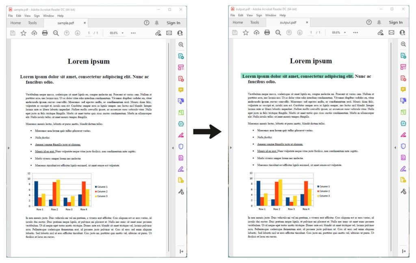The height and width of the screenshot is (263, 416).
Task: Click Sign In in the sample.pdf window
Action: coord(173,23)
